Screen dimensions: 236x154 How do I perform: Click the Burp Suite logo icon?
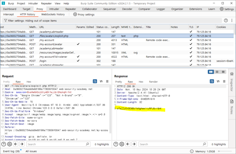pos(3,3)
